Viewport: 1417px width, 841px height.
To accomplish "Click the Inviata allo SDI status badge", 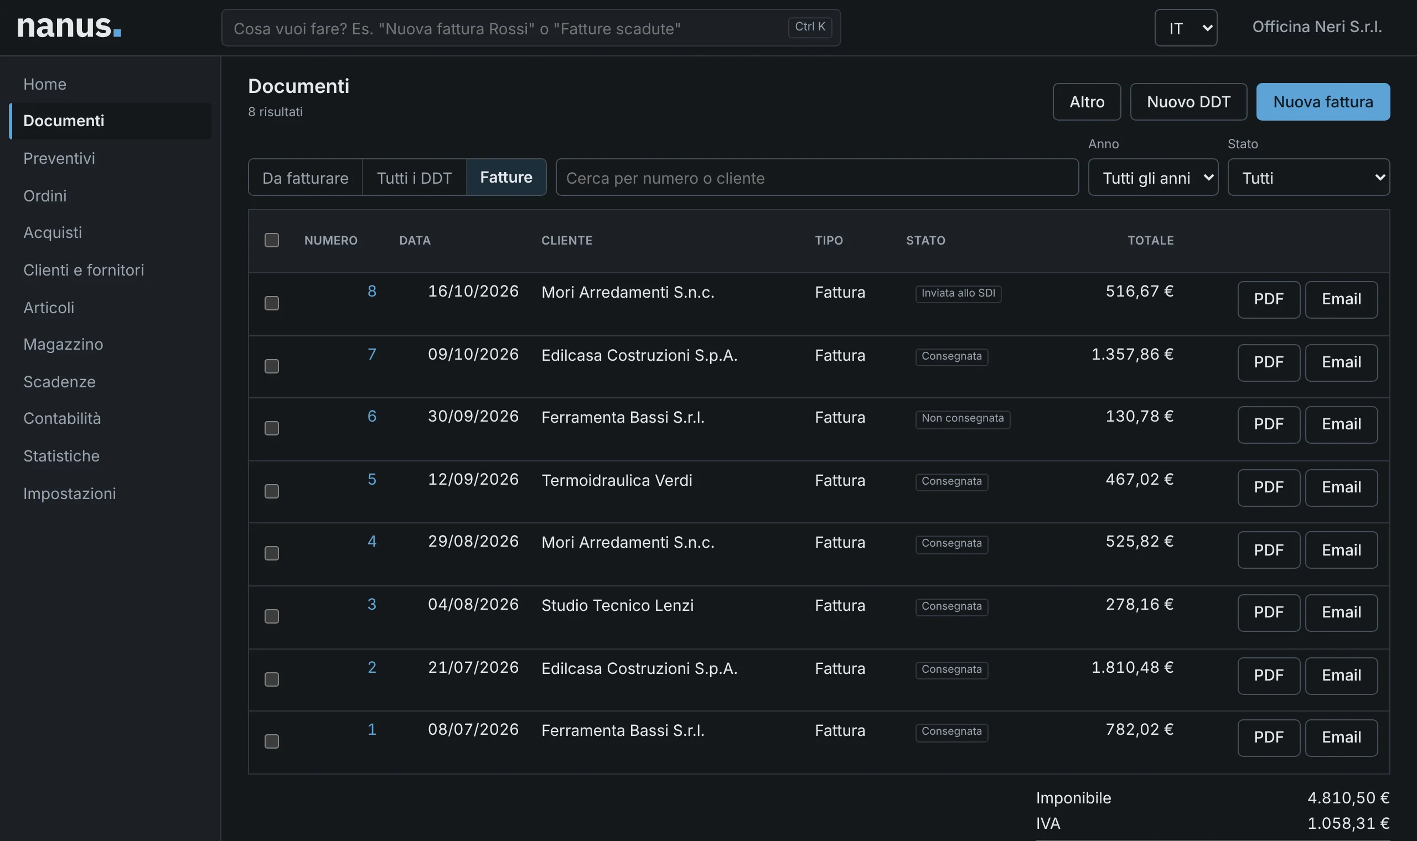I will [958, 293].
